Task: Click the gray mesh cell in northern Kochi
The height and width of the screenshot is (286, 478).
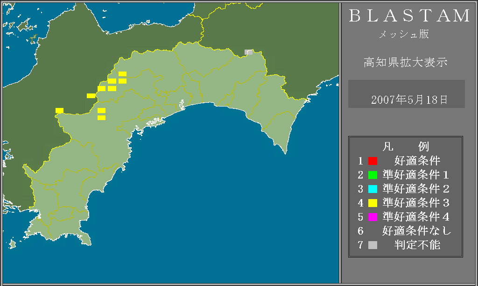Action: pyautogui.click(x=249, y=52)
